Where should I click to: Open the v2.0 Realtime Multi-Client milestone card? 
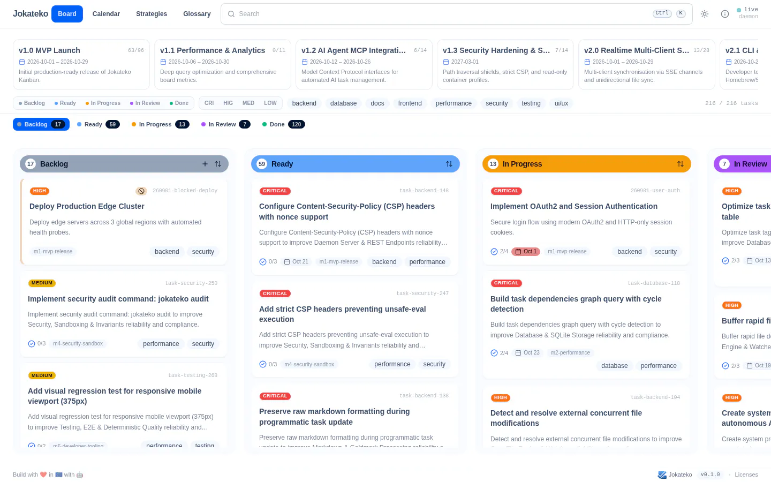[647, 64]
